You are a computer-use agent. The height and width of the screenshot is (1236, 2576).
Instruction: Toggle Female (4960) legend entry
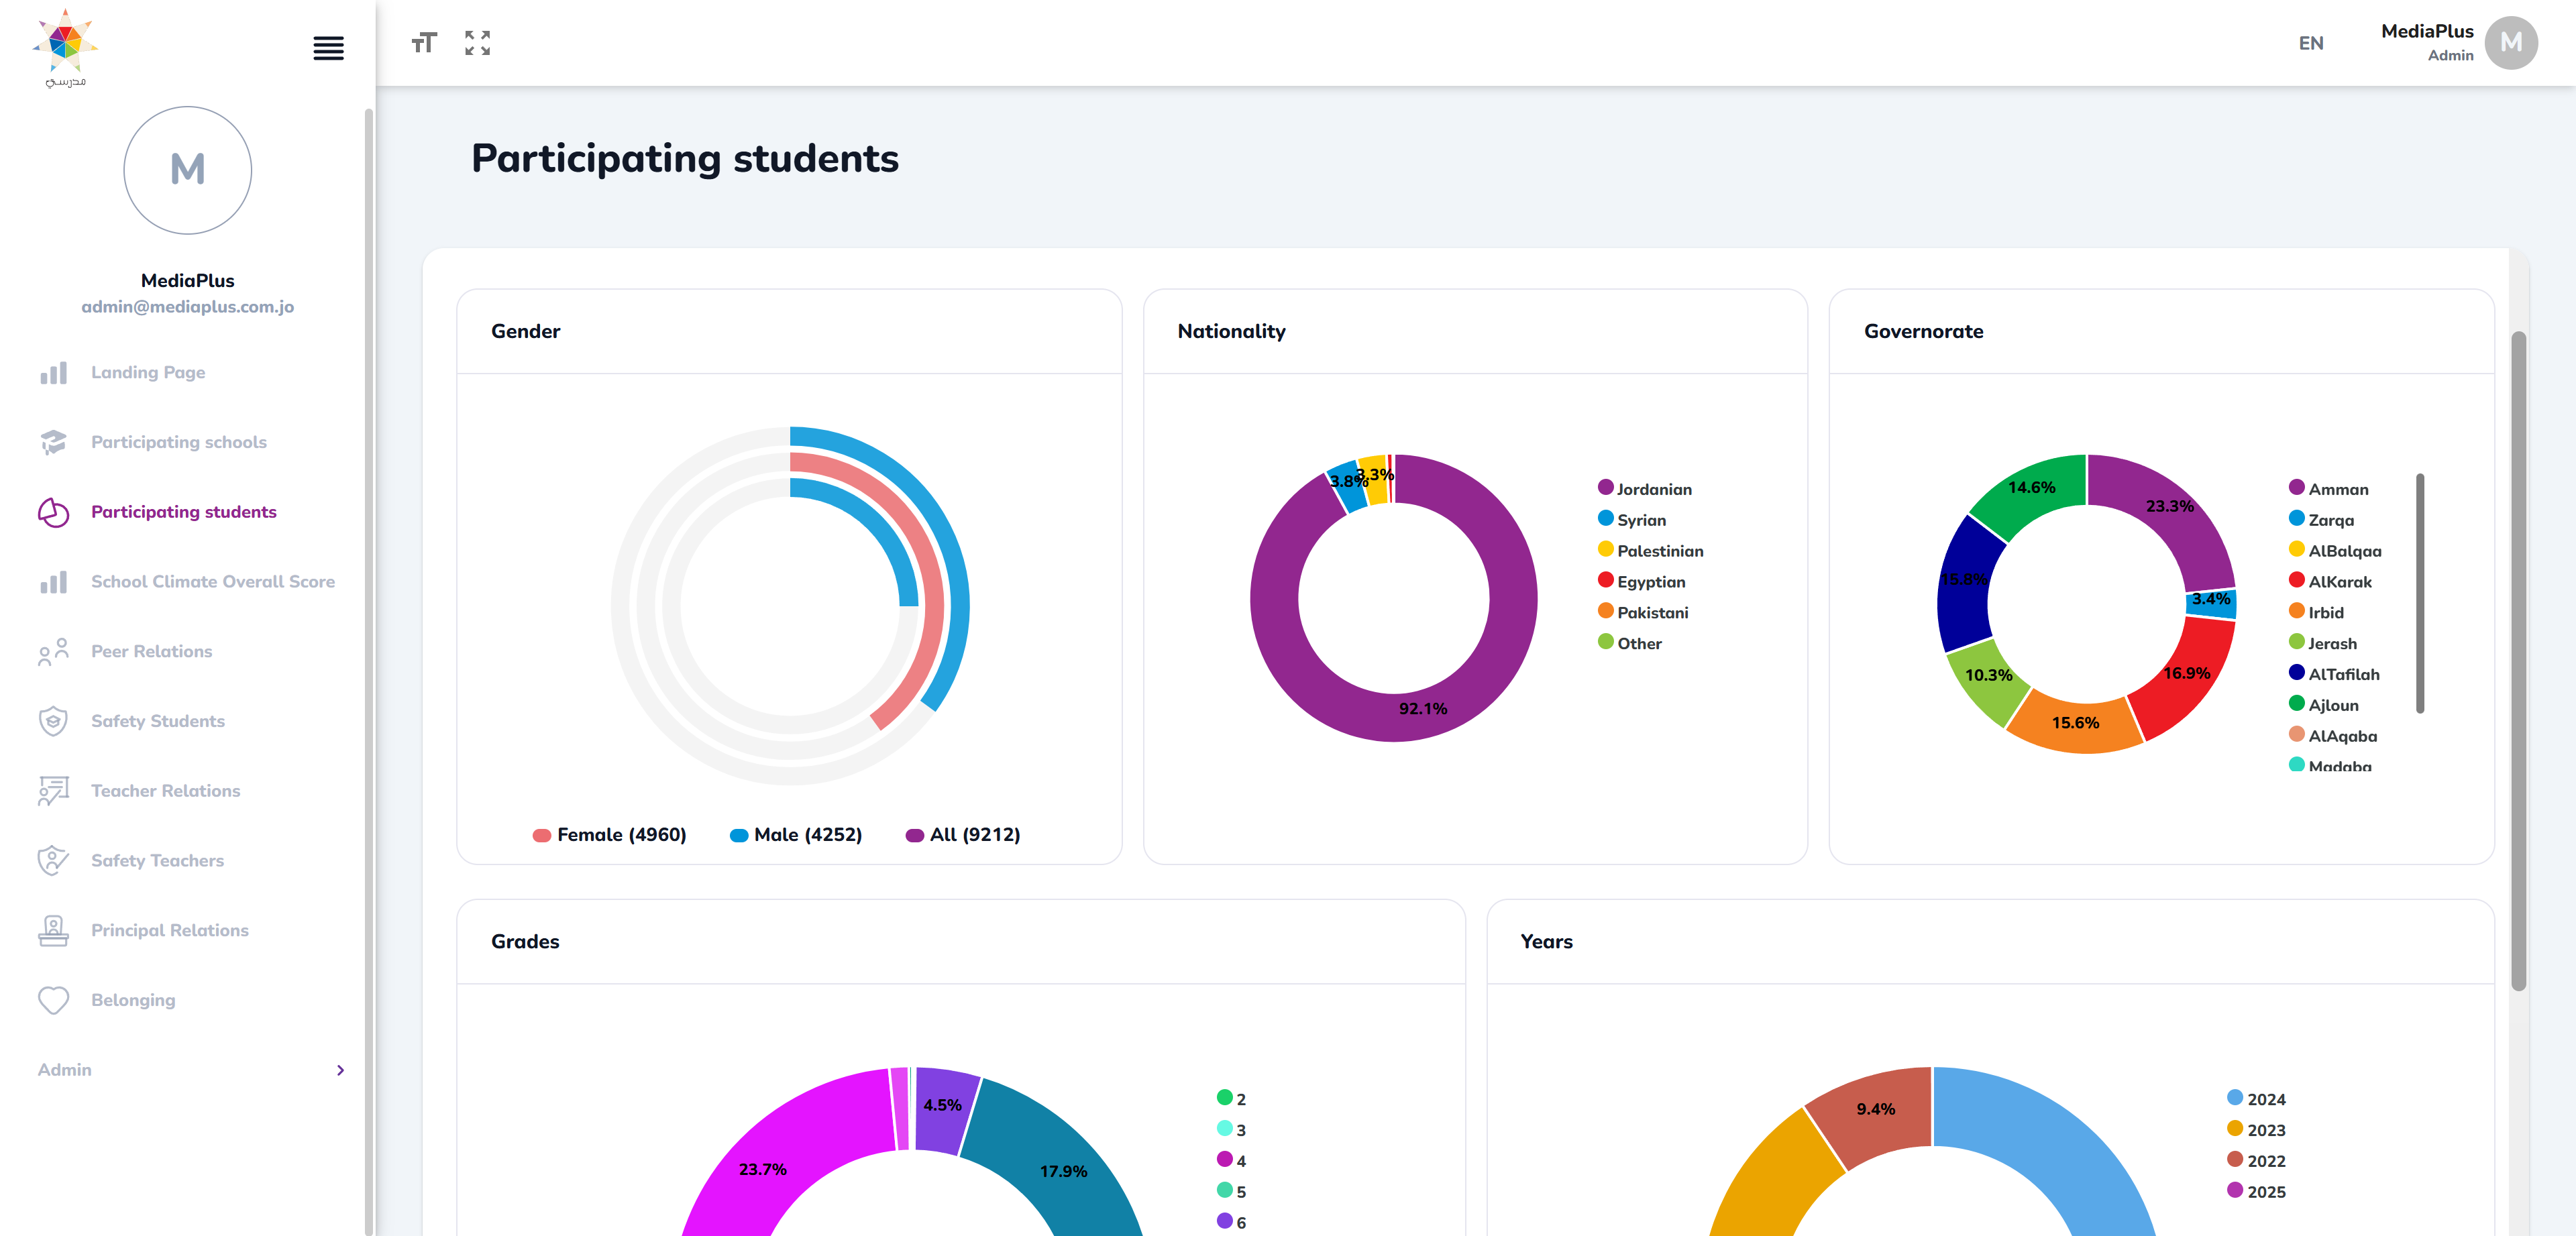click(x=610, y=835)
